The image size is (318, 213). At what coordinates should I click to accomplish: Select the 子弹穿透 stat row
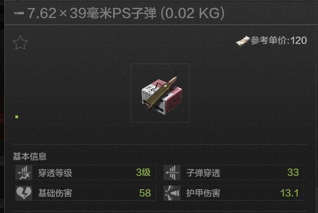tap(234, 173)
